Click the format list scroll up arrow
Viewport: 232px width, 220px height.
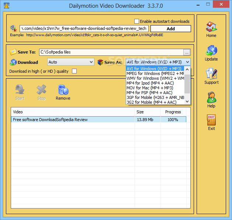coord(187,69)
